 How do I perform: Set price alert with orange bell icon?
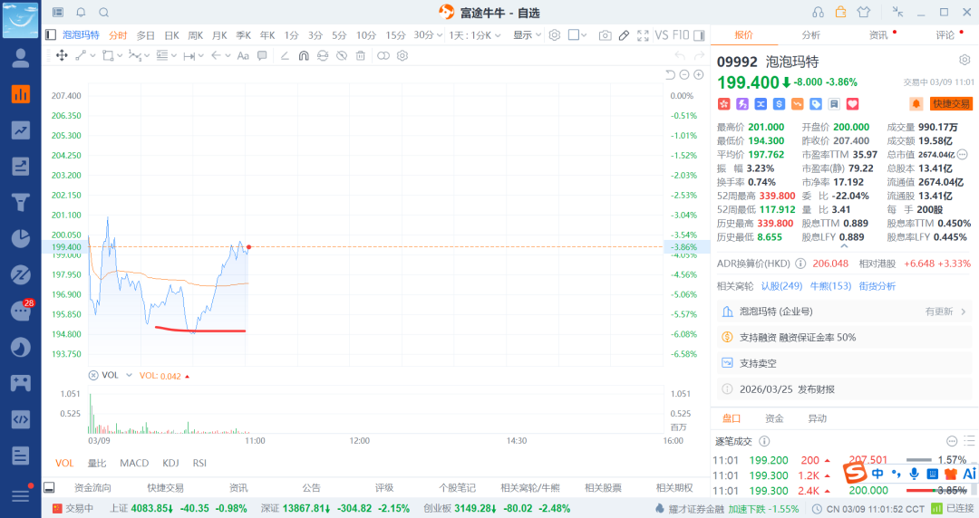(916, 104)
